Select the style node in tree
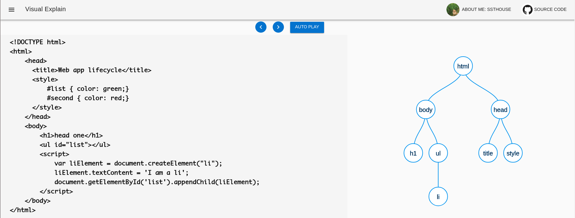The height and width of the screenshot is (218, 575). pos(513,153)
